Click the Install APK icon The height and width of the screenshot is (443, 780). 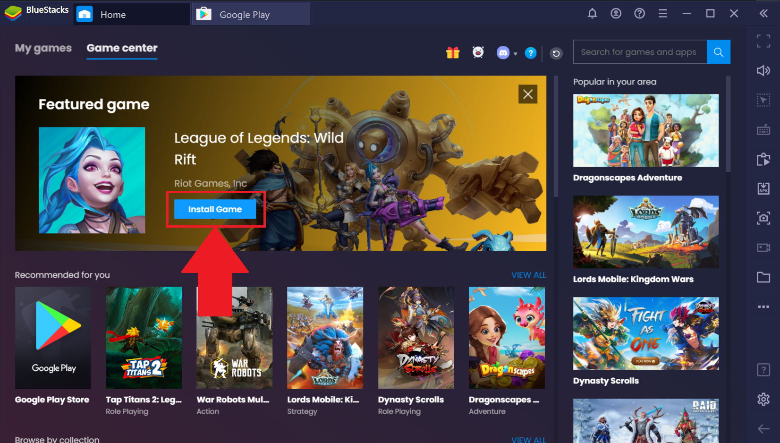point(763,188)
